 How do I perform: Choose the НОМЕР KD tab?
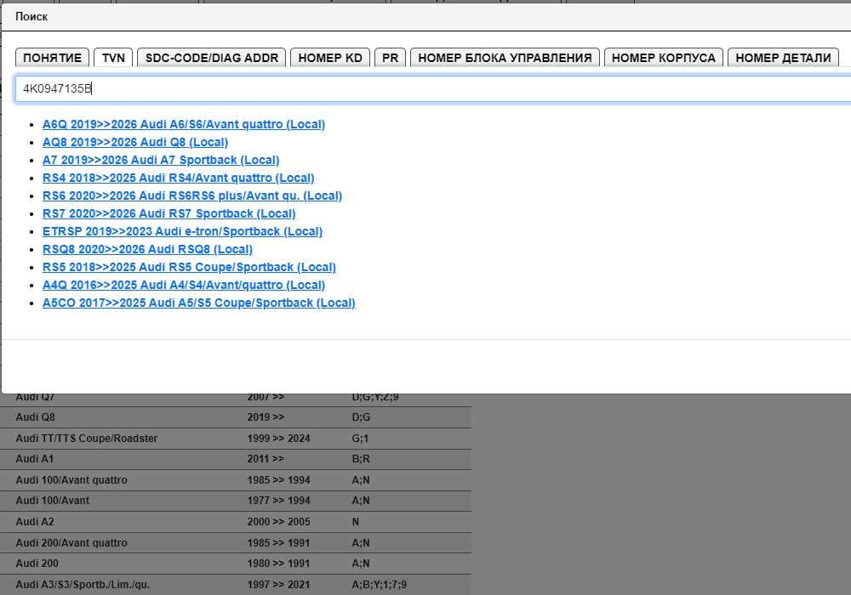[x=330, y=58]
